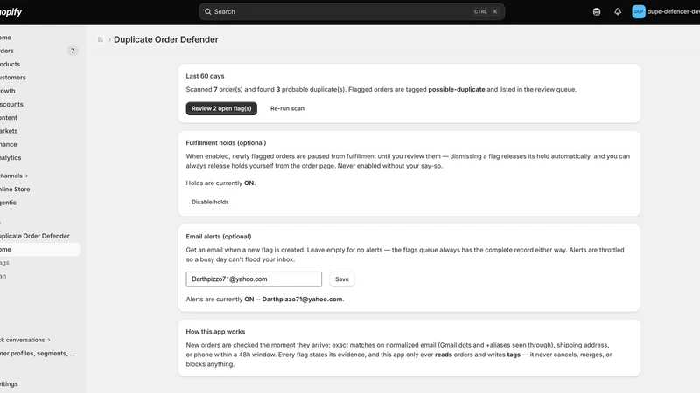Expand the Sales channels chevron
Screen dimensions: 700x393
point(27,176)
